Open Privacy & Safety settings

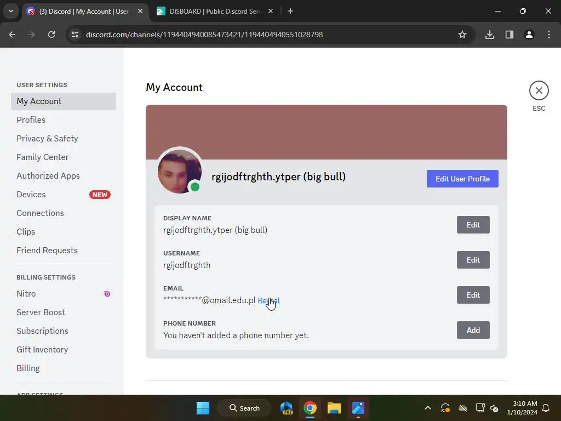point(64,139)
